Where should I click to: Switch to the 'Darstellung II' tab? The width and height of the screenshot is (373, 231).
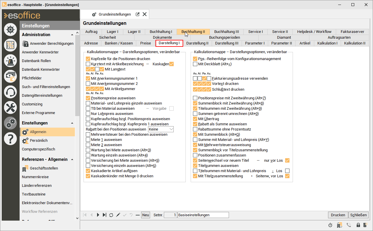(x=197, y=43)
